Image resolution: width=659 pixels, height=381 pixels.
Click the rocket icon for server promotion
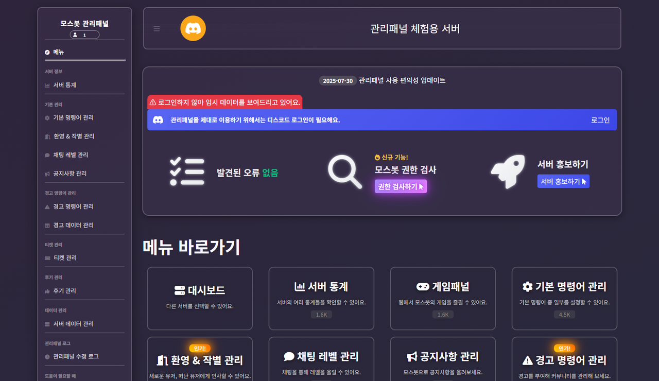coord(508,172)
